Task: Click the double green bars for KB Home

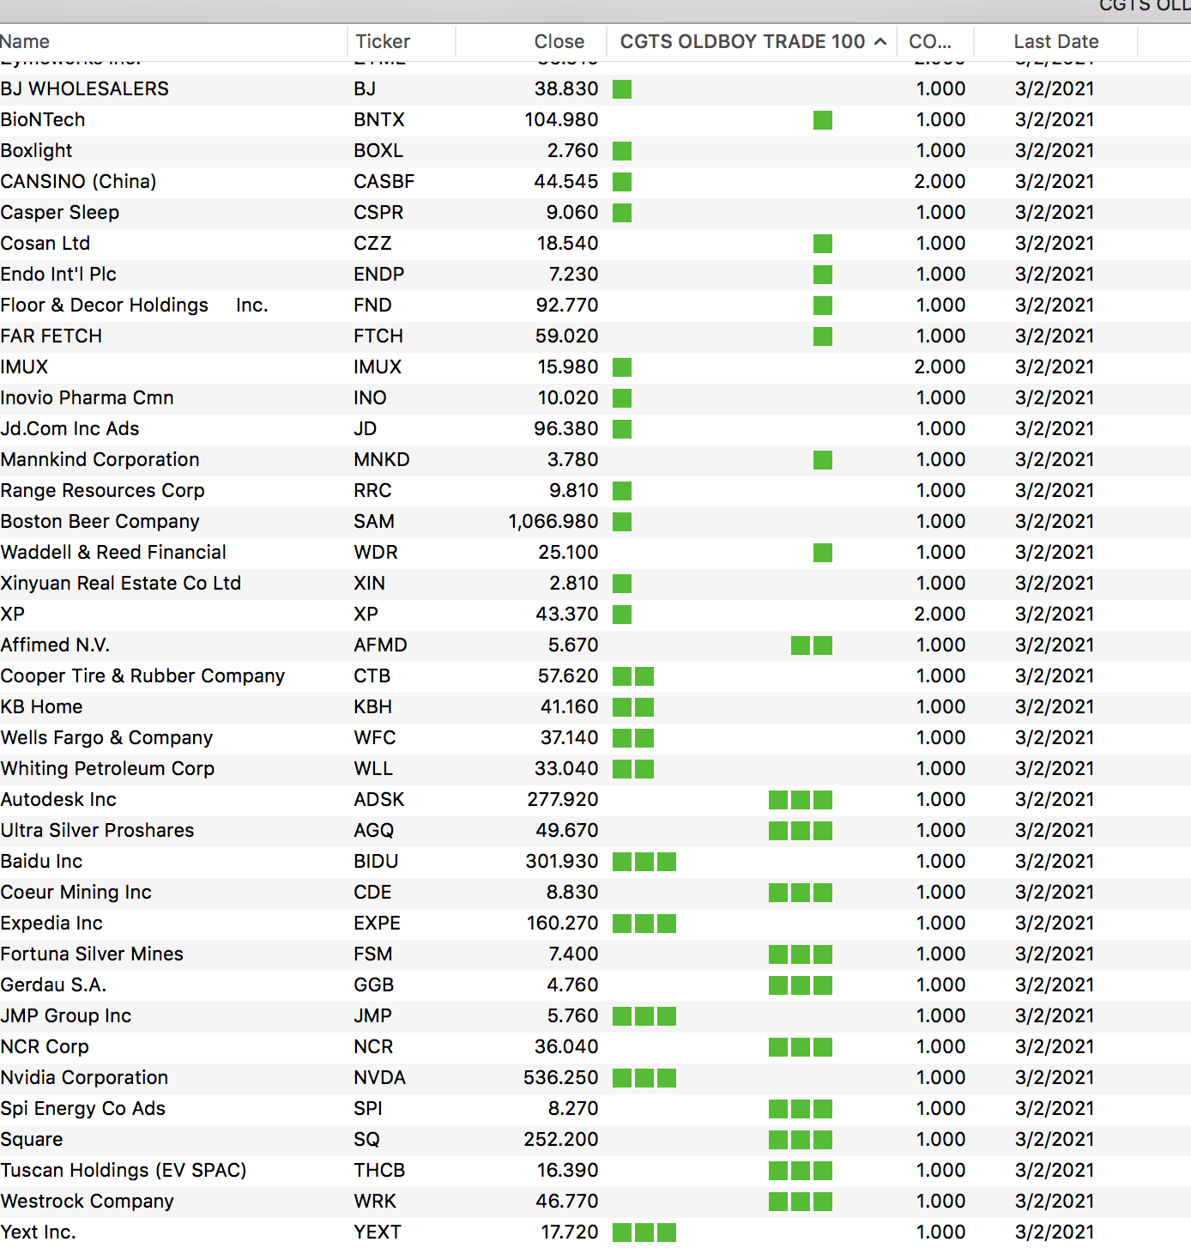Action: click(x=633, y=707)
